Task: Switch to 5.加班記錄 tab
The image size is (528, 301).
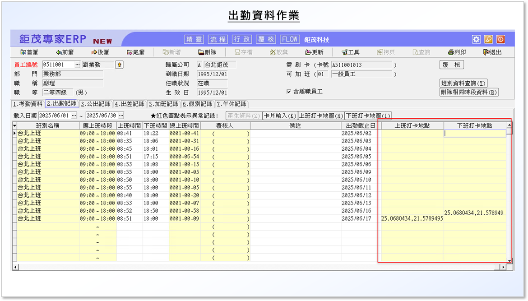Action: [x=164, y=104]
